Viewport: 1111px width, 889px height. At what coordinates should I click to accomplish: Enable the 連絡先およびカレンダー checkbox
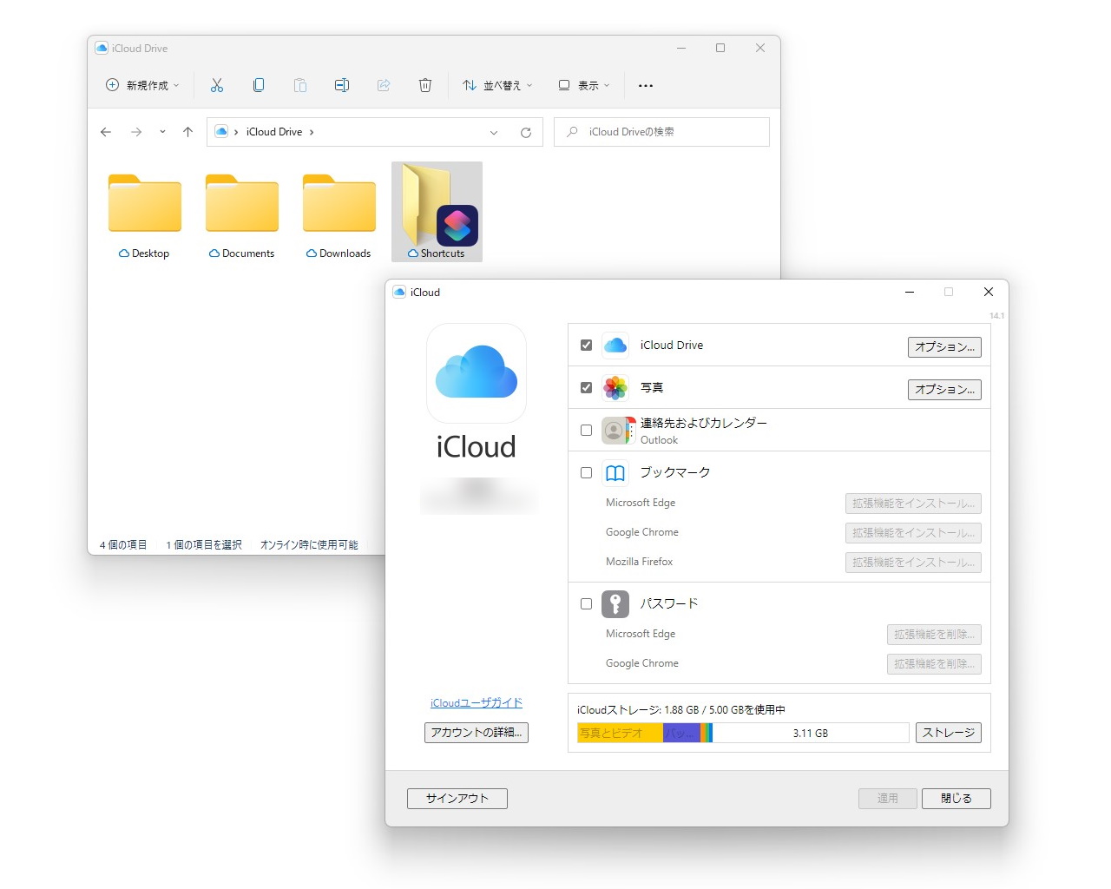point(586,430)
